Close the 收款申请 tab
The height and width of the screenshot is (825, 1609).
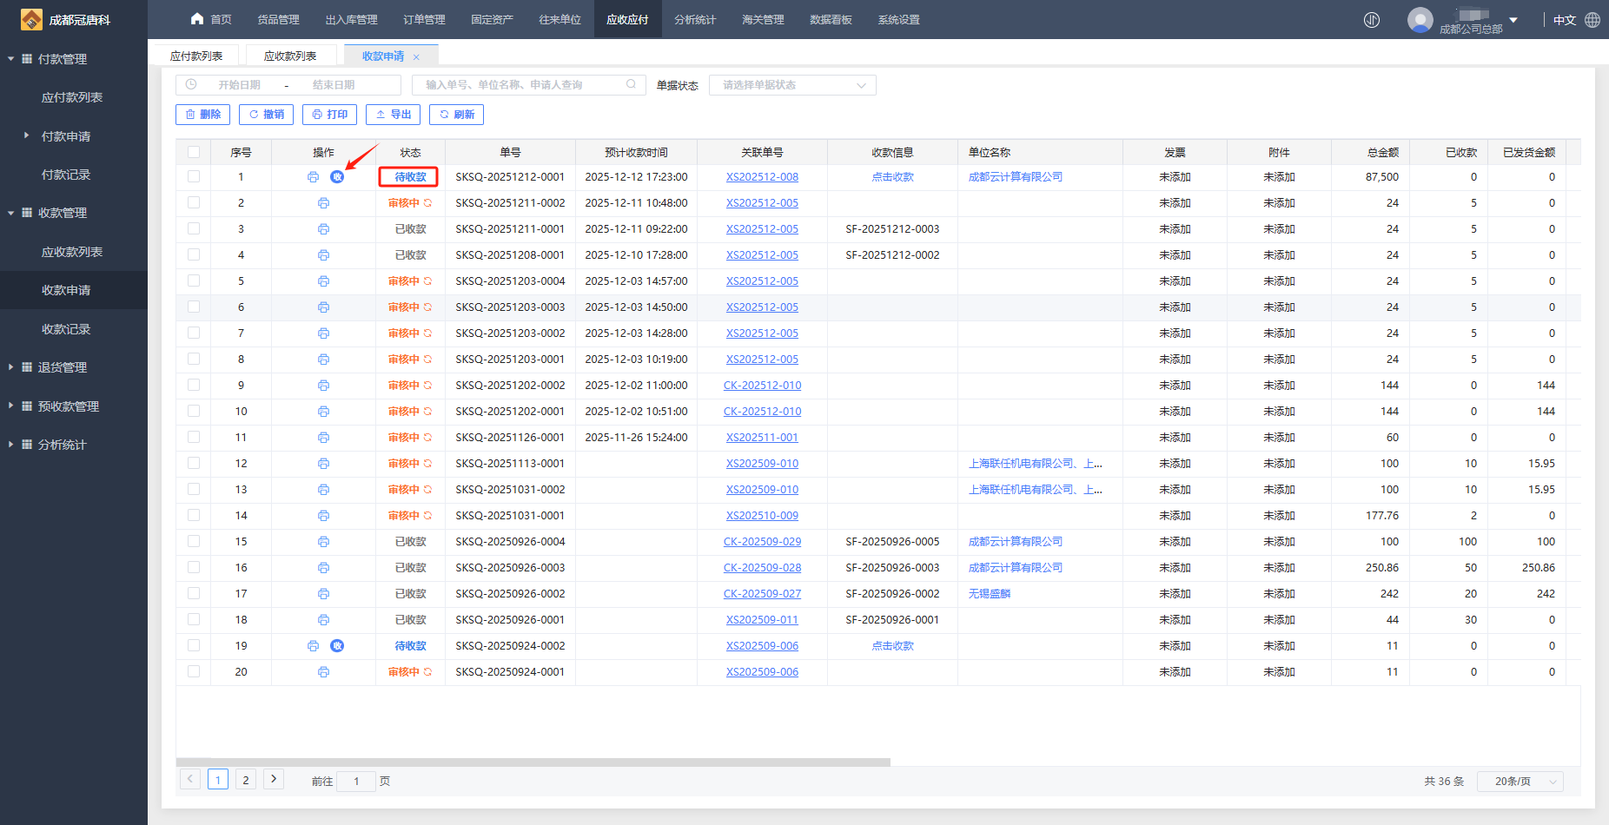(x=416, y=57)
